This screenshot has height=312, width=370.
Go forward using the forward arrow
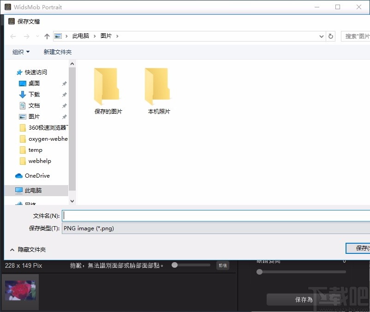click(27, 36)
